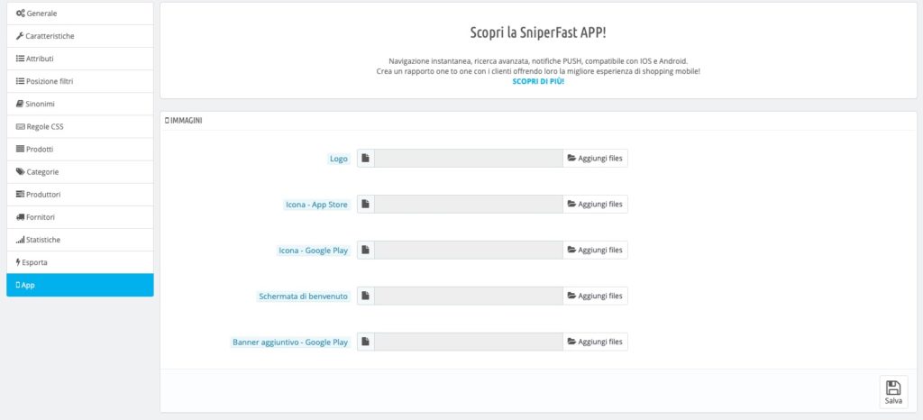Select Regole CSS in the sidebar

80,126
